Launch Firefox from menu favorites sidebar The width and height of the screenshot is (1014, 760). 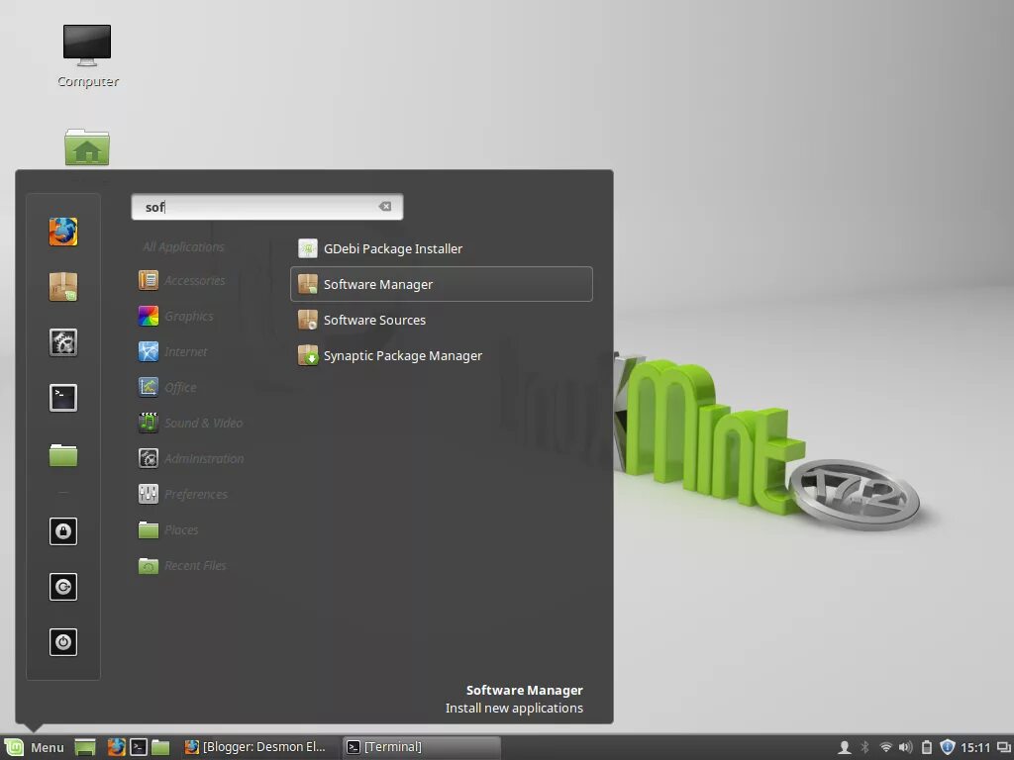tap(63, 232)
